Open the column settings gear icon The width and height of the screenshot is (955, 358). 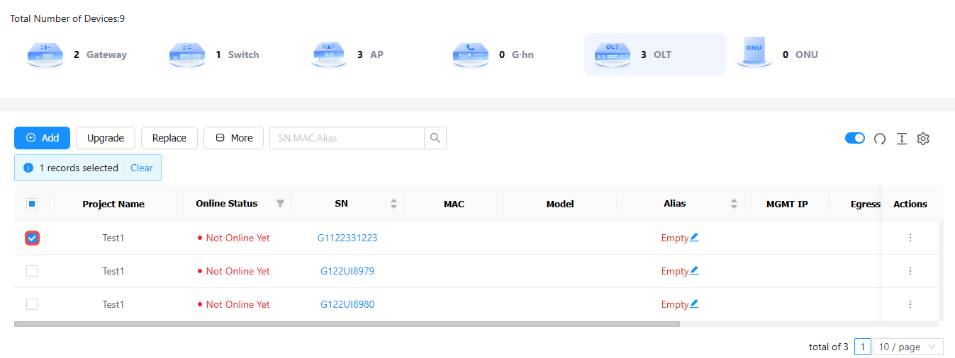(922, 139)
